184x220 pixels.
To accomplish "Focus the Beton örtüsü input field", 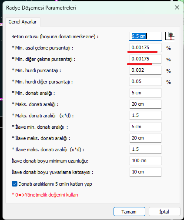I will tap(145, 36).
